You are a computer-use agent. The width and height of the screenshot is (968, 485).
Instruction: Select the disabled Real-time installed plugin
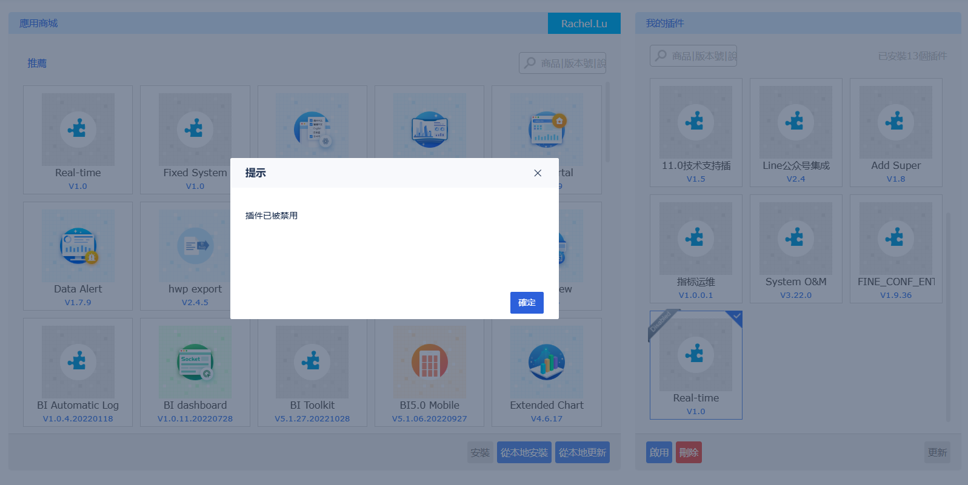point(696,365)
